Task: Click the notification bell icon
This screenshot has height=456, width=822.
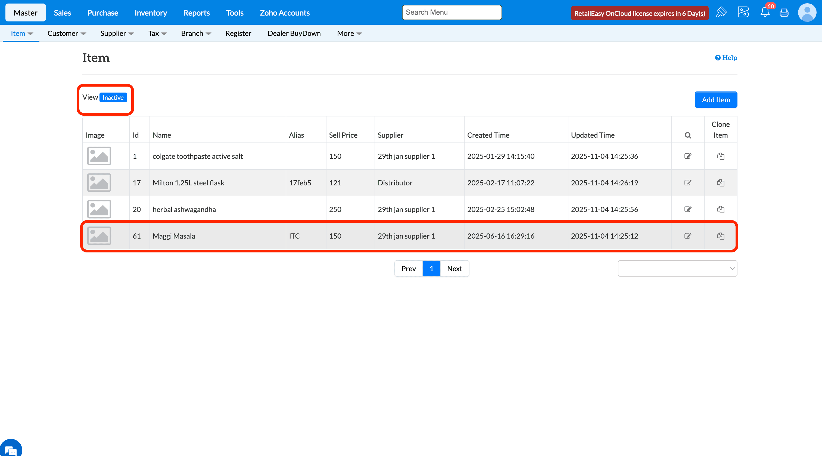Action: click(x=765, y=12)
